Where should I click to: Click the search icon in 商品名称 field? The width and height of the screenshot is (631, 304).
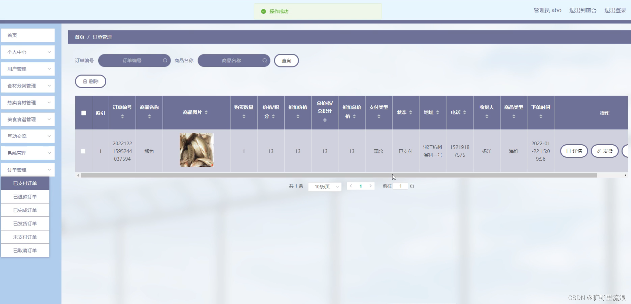point(265,61)
